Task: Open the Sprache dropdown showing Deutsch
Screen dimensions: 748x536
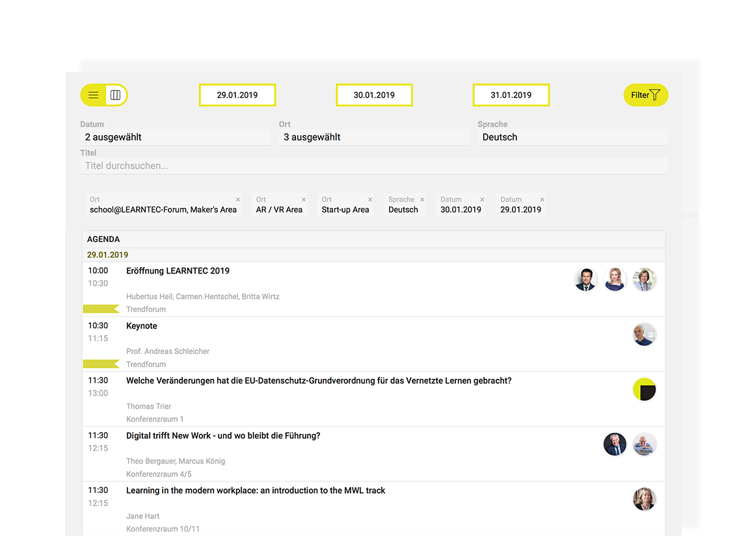Action: [573, 137]
